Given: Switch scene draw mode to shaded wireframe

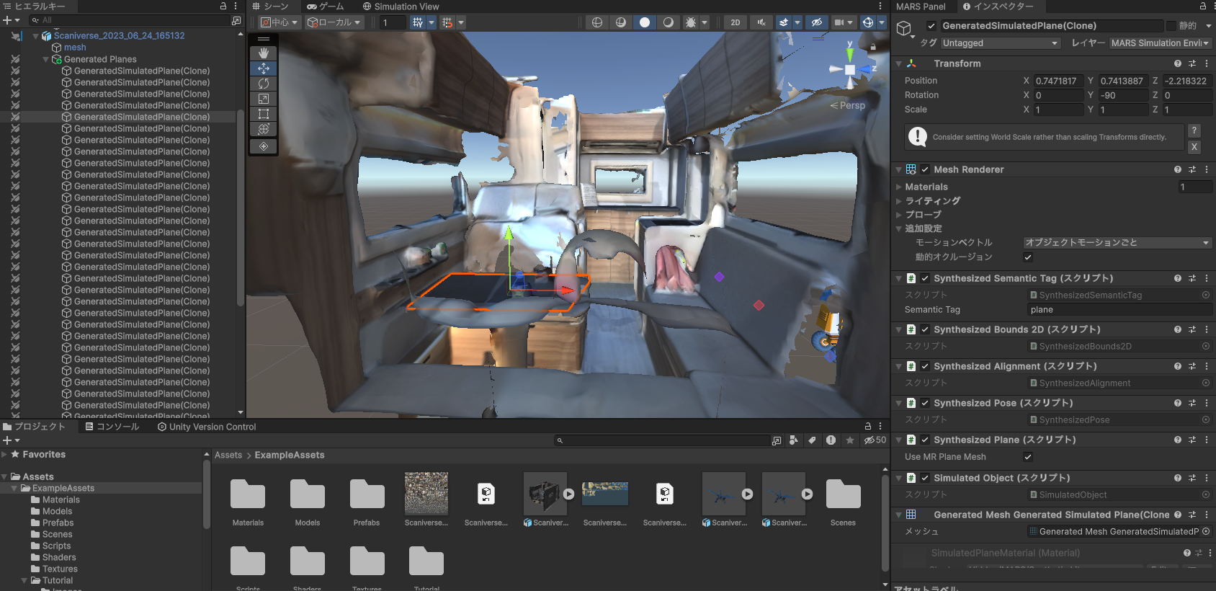Looking at the screenshot, I should [621, 22].
